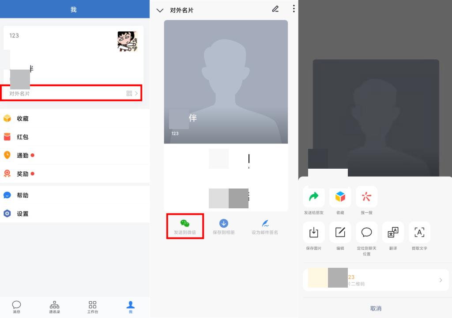
Task: Collapse the business card with the down chevron
Action: click(159, 10)
